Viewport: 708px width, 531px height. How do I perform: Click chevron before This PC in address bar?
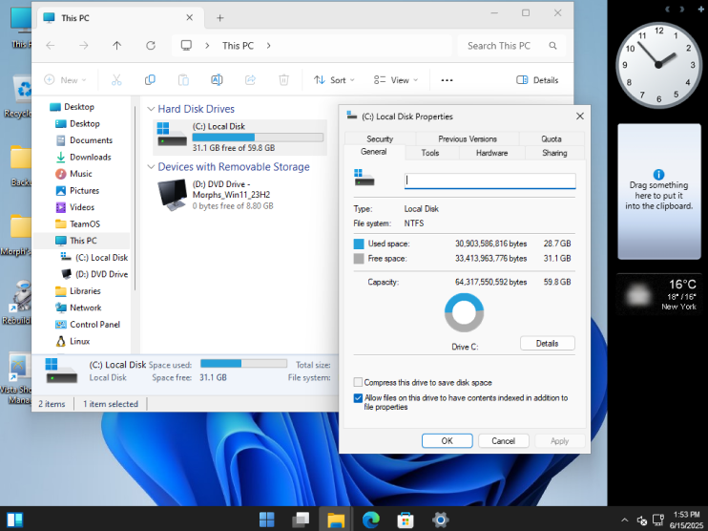(207, 46)
